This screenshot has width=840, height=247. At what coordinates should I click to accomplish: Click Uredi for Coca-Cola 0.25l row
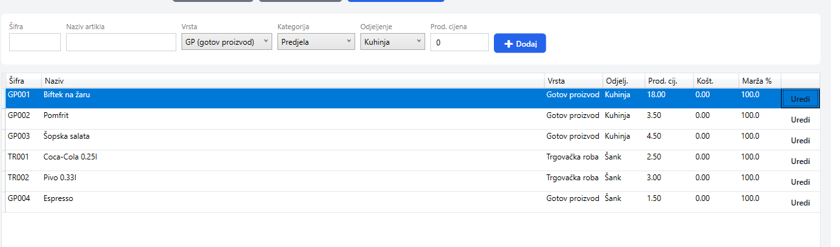(x=800, y=161)
